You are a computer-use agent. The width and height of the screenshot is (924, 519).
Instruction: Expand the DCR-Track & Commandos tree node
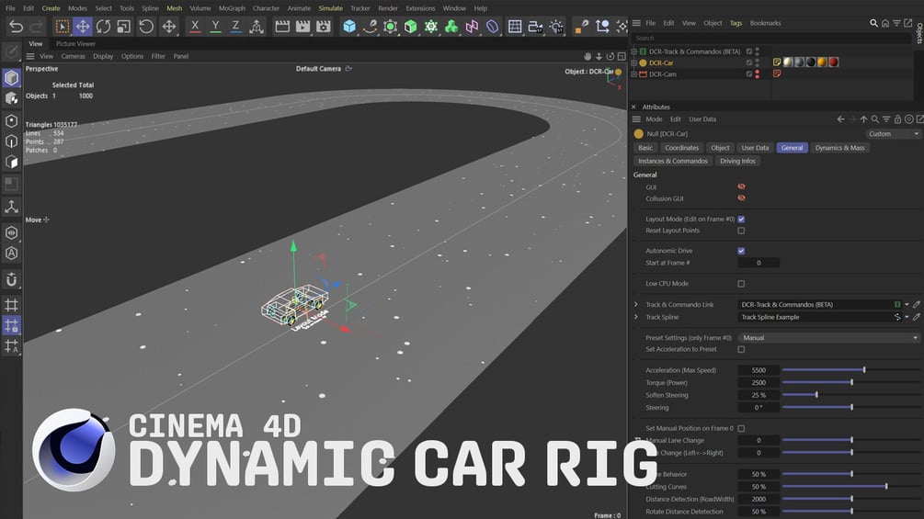[x=634, y=51]
